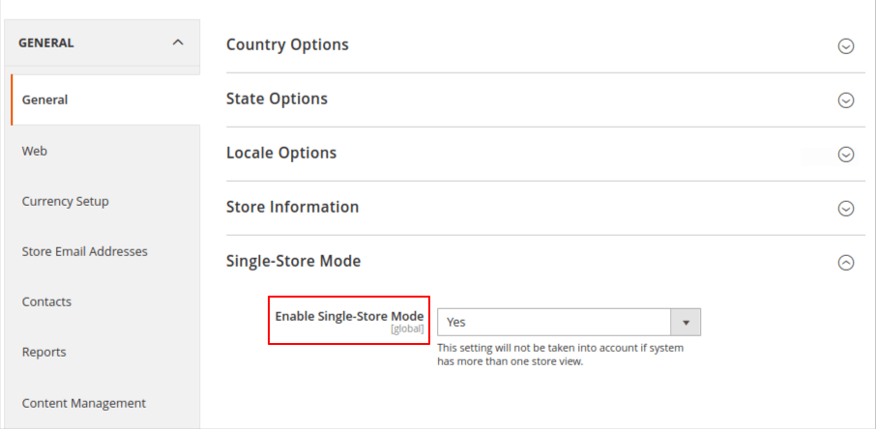
Task: Open the Contacts configuration tab
Action: click(46, 301)
